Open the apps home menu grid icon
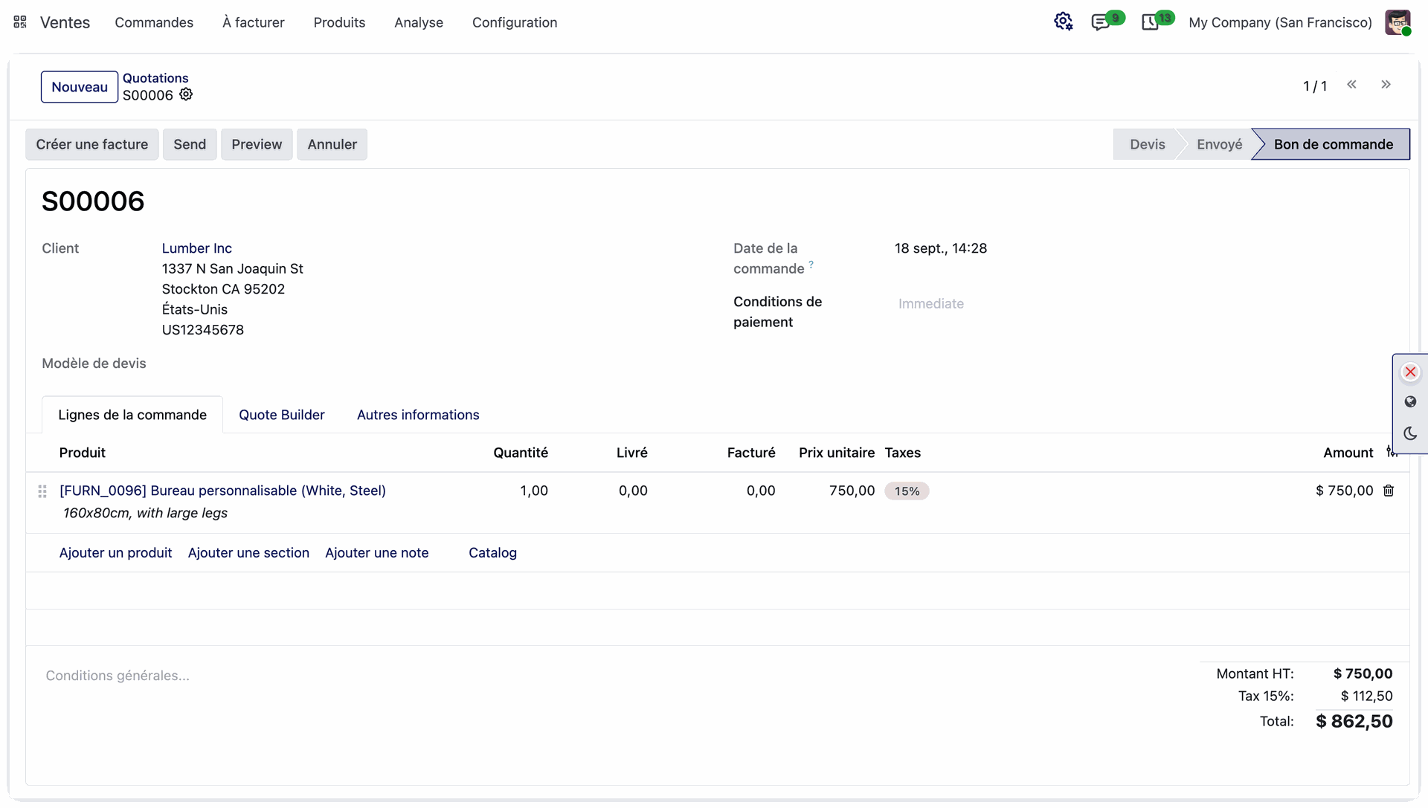The width and height of the screenshot is (1428, 808). (20, 22)
